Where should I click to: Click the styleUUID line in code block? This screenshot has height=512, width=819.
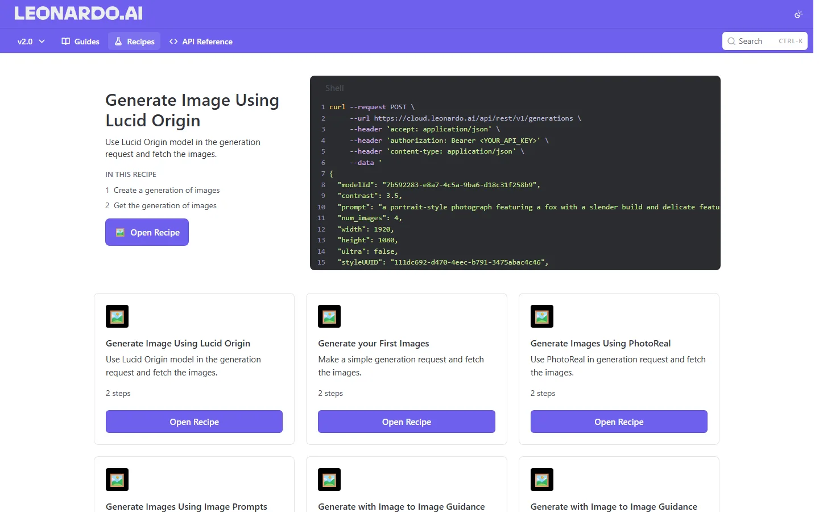tap(442, 262)
